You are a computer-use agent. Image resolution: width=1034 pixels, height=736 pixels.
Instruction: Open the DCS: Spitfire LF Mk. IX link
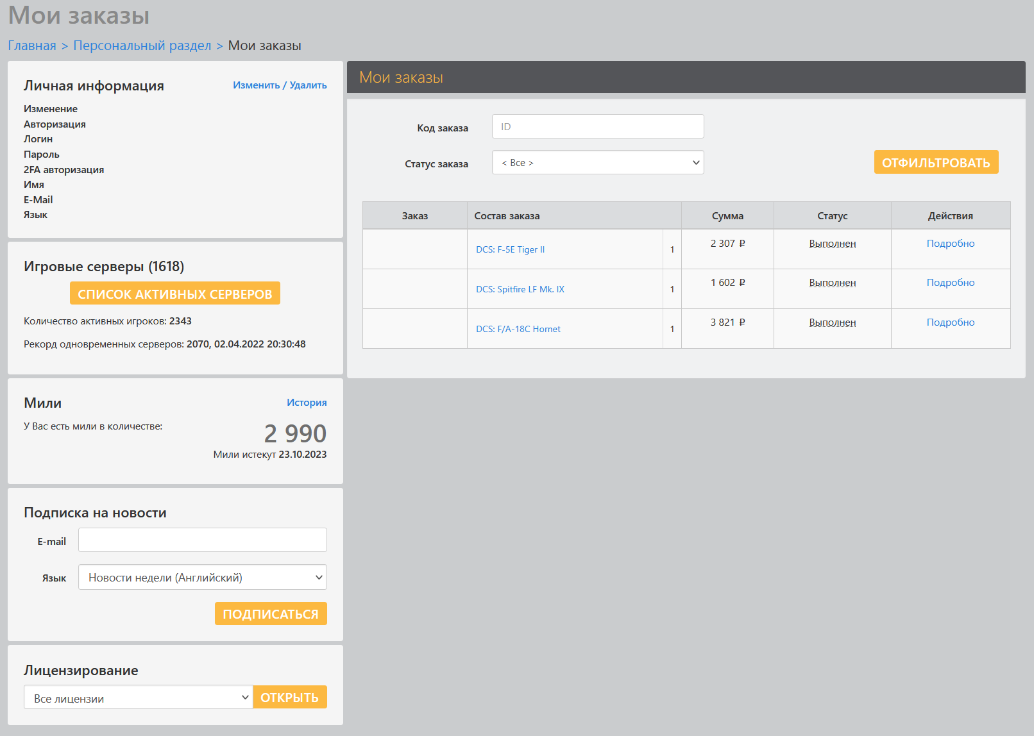520,290
